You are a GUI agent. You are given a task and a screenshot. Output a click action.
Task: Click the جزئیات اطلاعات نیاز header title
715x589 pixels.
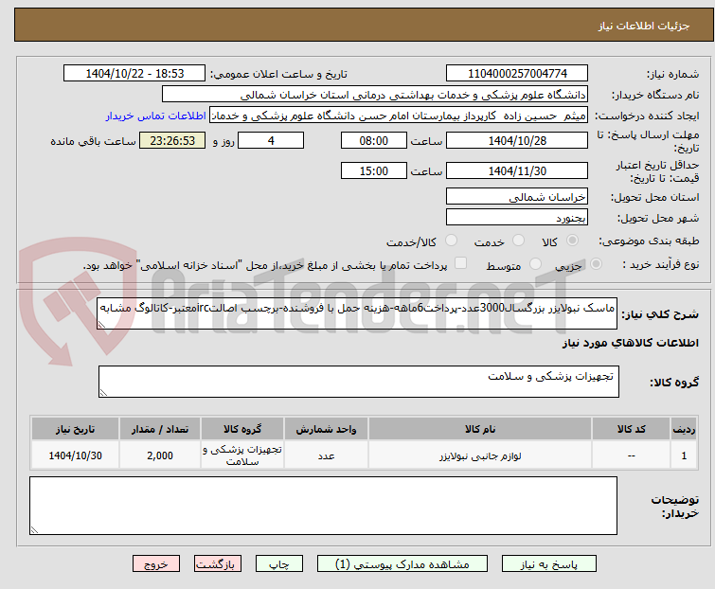[x=644, y=26]
